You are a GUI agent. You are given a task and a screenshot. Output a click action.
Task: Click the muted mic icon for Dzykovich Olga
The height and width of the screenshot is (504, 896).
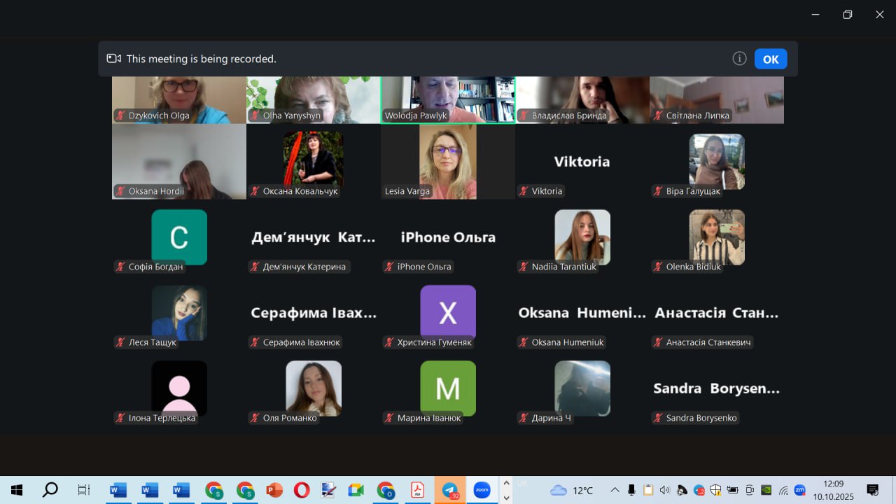121,115
